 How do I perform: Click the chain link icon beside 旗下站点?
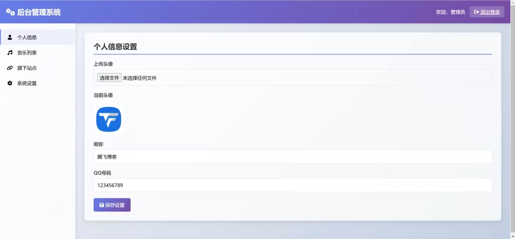(x=10, y=68)
